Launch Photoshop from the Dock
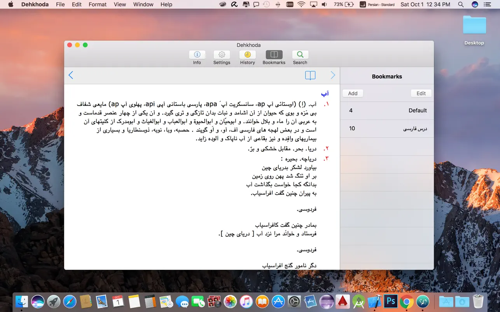The image size is (500, 312). point(390,301)
